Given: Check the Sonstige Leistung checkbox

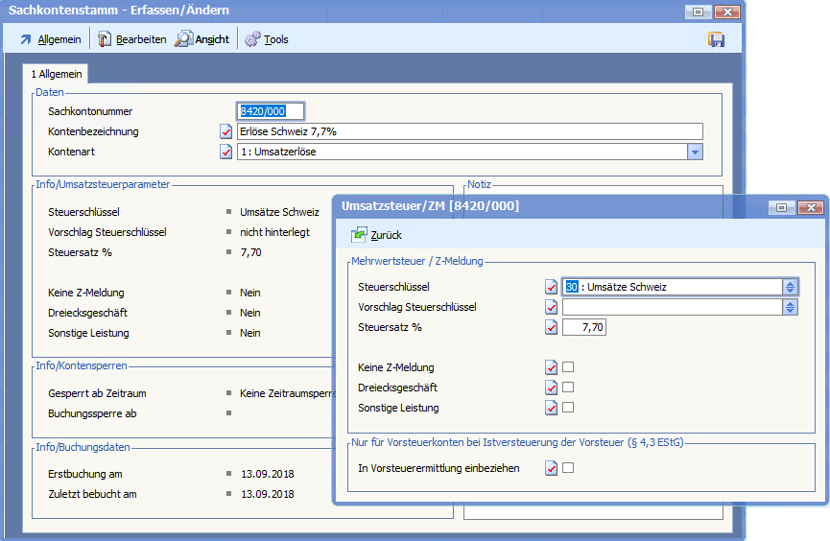Looking at the screenshot, I should [568, 408].
